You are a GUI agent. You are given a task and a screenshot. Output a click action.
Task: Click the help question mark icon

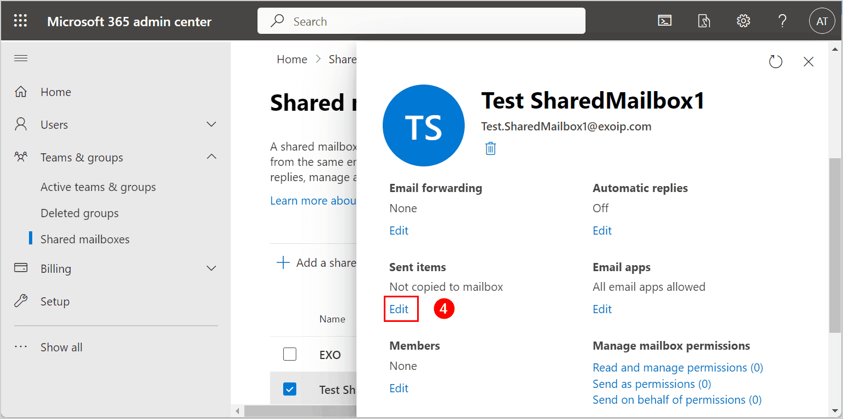(x=782, y=21)
